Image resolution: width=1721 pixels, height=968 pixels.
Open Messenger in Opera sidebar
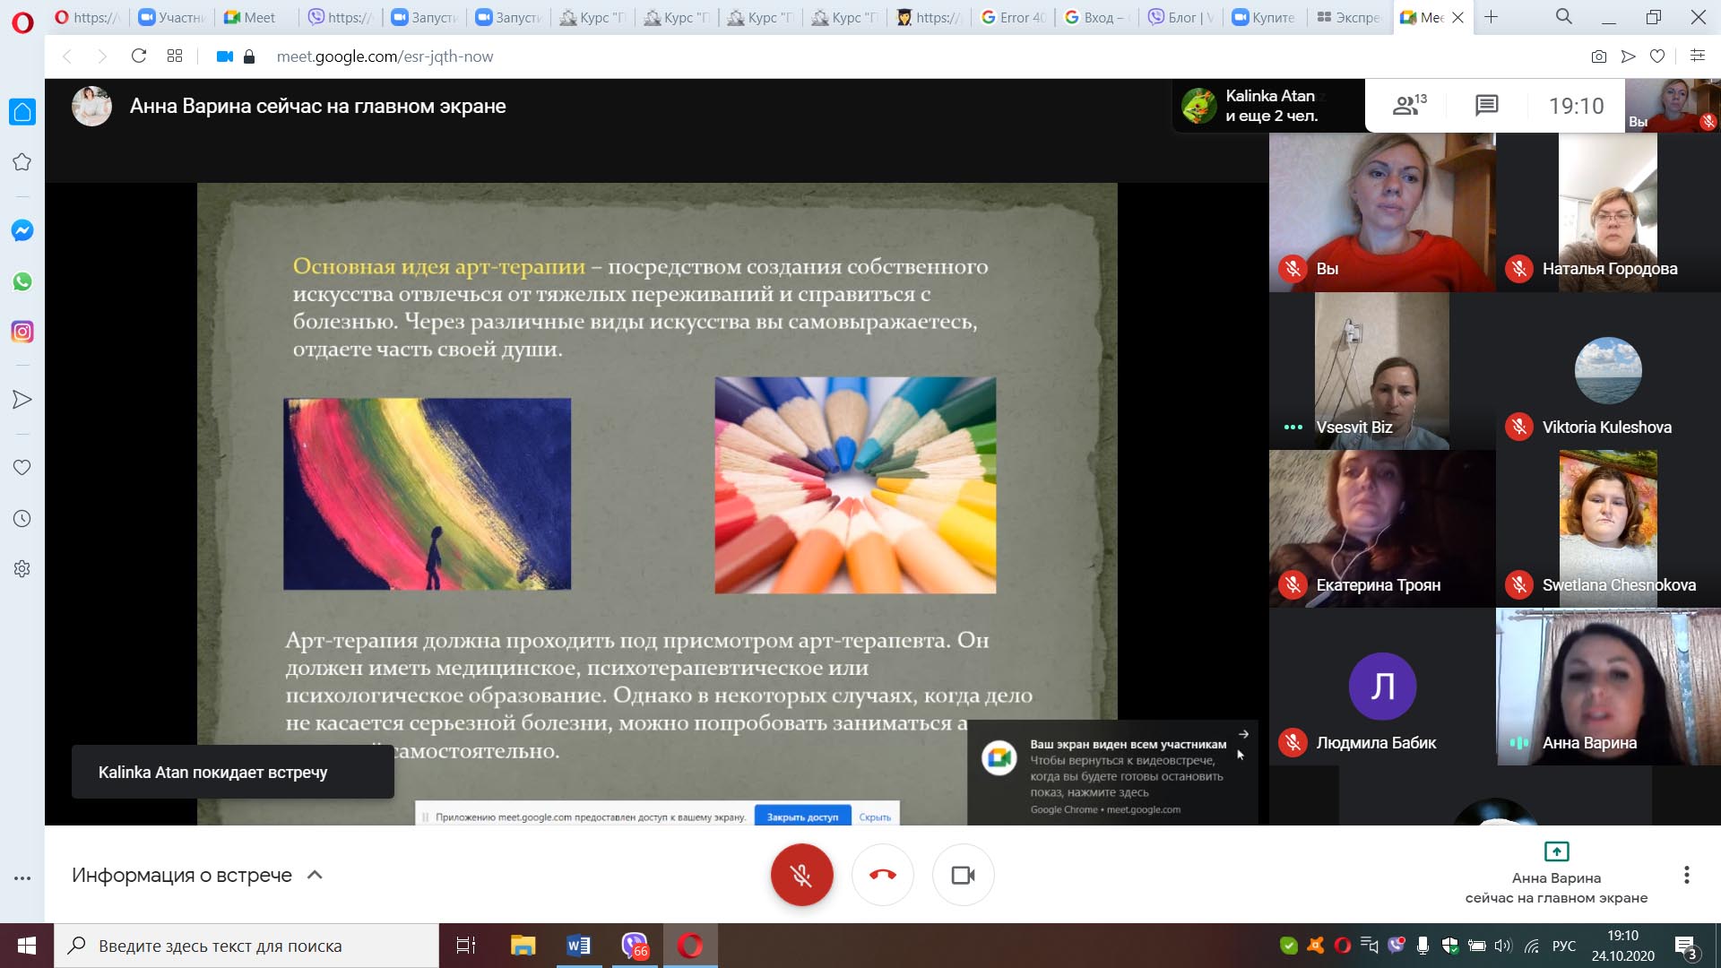tap(22, 230)
